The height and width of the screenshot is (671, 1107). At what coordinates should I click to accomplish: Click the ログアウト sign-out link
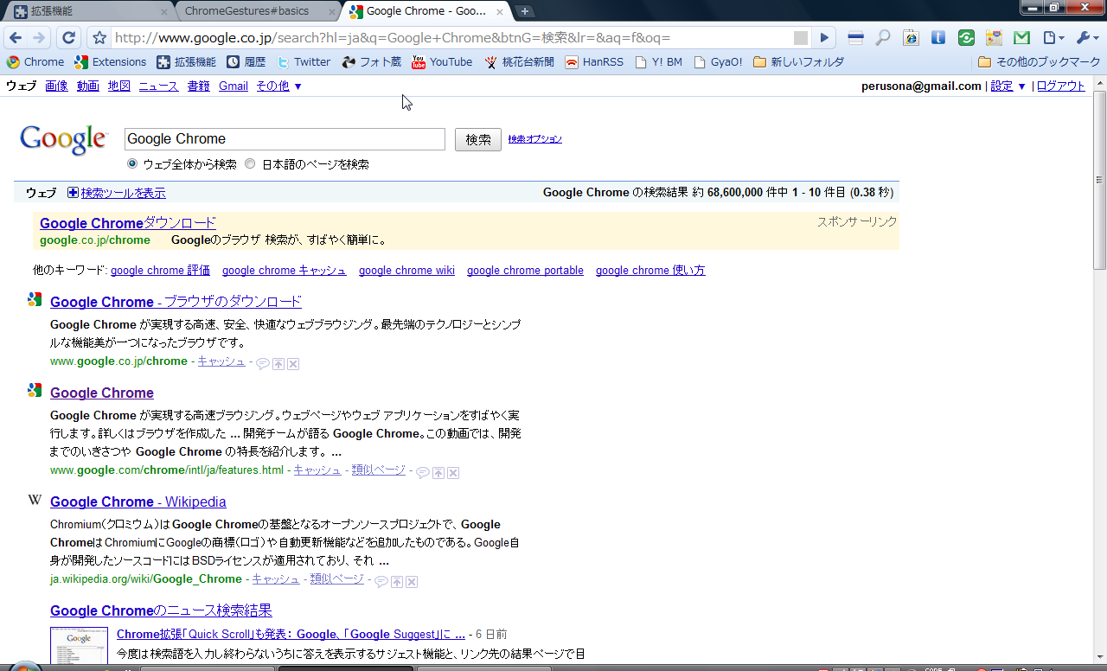point(1061,86)
